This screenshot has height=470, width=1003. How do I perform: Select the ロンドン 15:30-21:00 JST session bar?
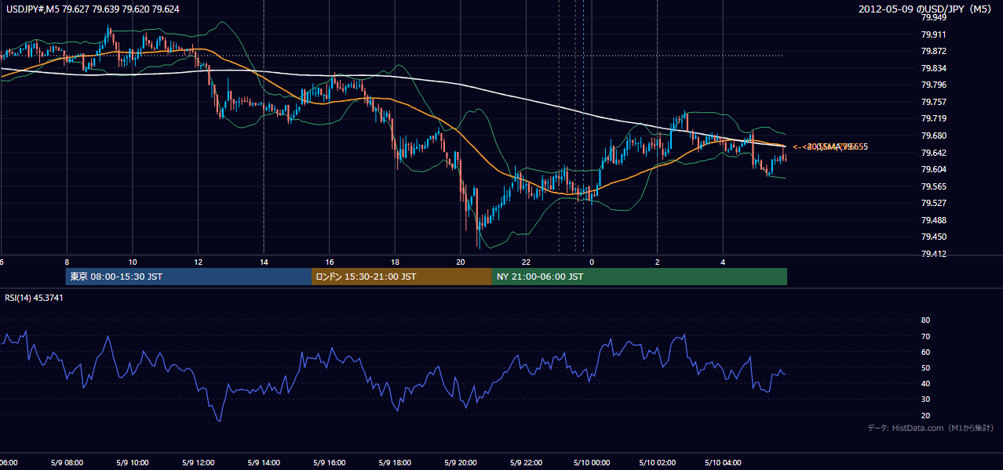tap(402, 277)
